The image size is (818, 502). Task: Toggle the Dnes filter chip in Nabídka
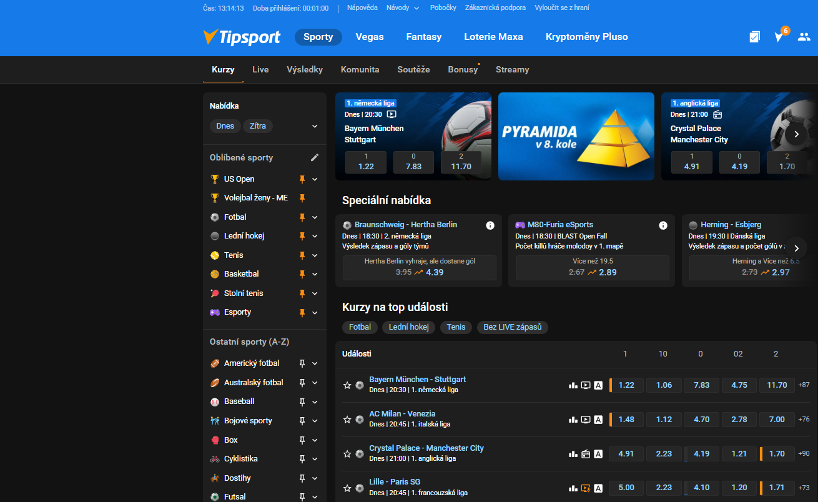coord(225,126)
